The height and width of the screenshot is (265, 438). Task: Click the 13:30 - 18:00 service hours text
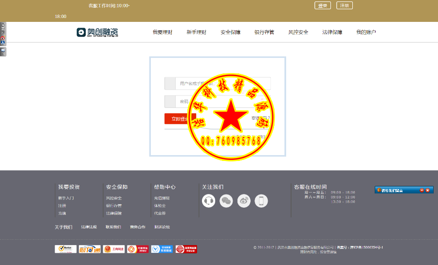click(343, 202)
